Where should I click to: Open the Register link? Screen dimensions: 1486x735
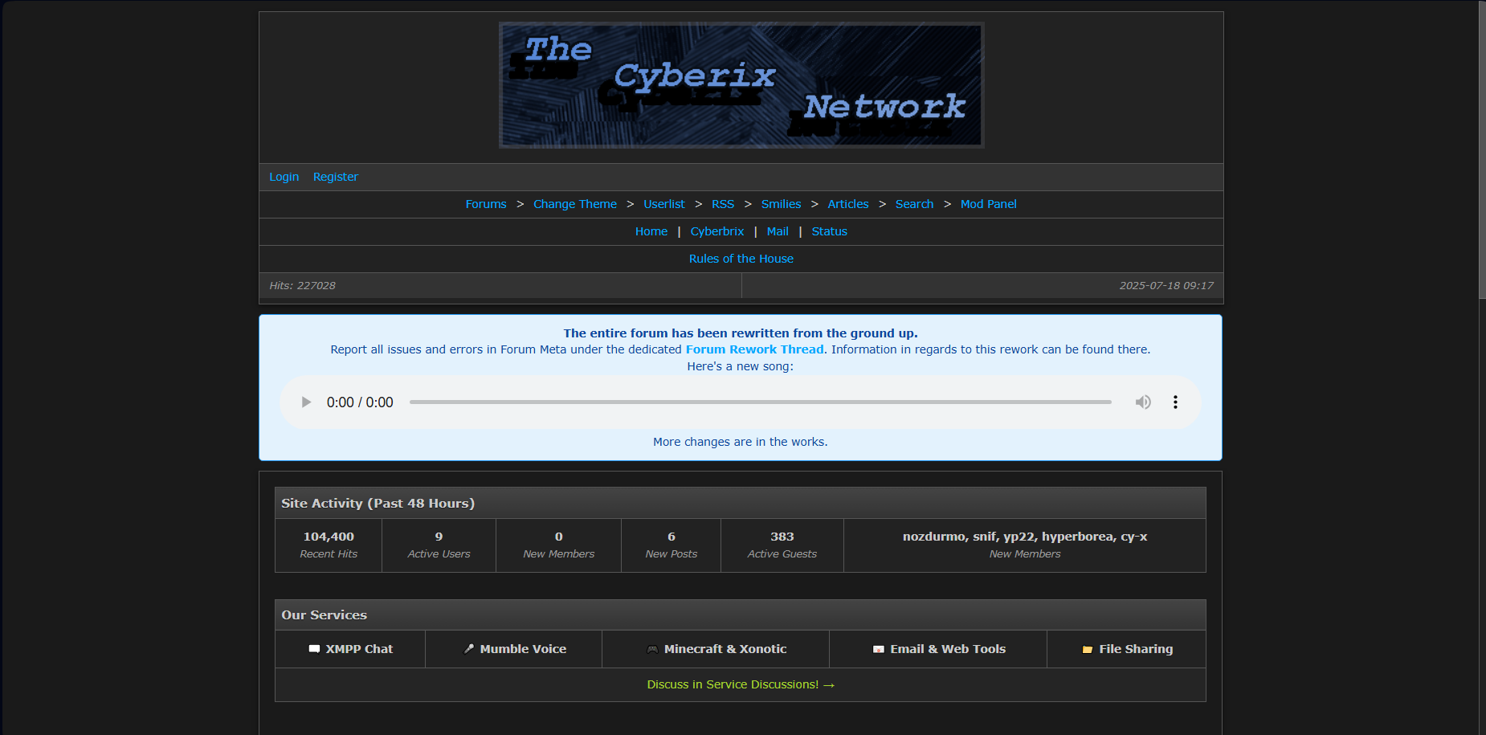pos(335,177)
